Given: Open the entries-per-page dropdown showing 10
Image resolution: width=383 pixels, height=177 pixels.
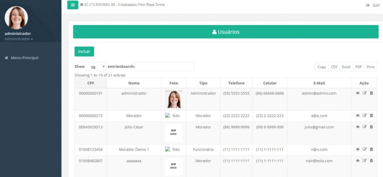Looking at the screenshot, I should pyautogui.click(x=96, y=67).
